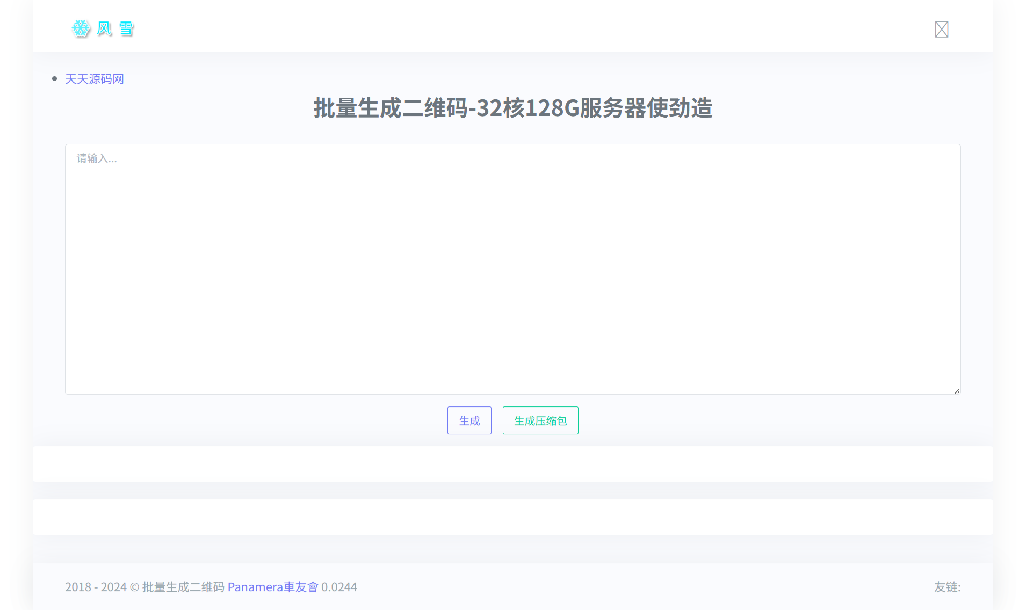Click the page title 批量生成二维码 heading
This screenshot has height=610, width=1026.
tap(512, 108)
